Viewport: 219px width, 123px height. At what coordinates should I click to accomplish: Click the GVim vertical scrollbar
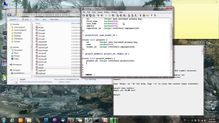tap(171, 37)
